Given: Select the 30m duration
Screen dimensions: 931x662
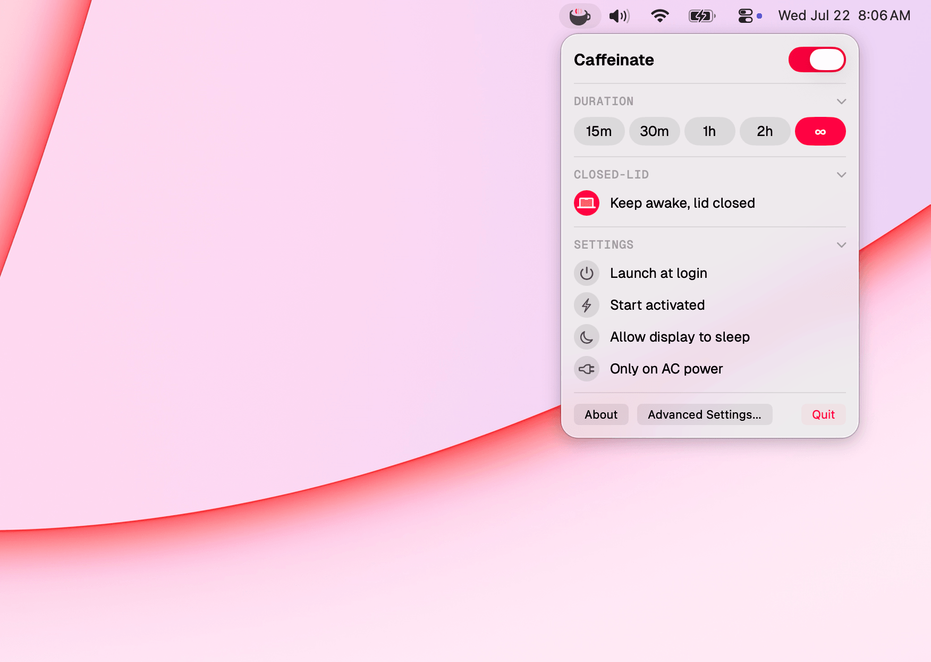Looking at the screenshot, I should pos(654,131).
